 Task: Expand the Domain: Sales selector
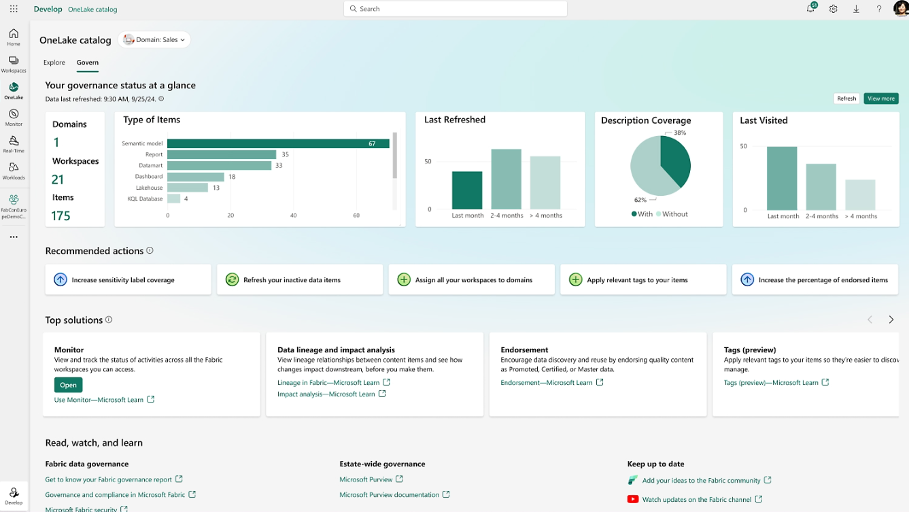[x=154, y=39]
